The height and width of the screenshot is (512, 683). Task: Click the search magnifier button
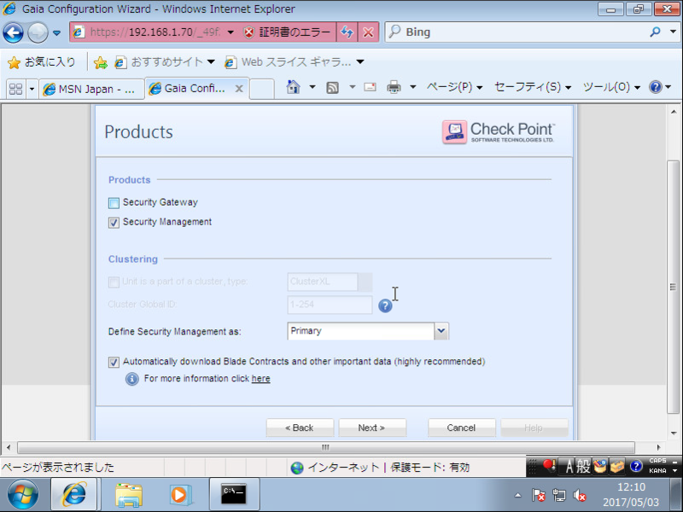tap(655, 32)
